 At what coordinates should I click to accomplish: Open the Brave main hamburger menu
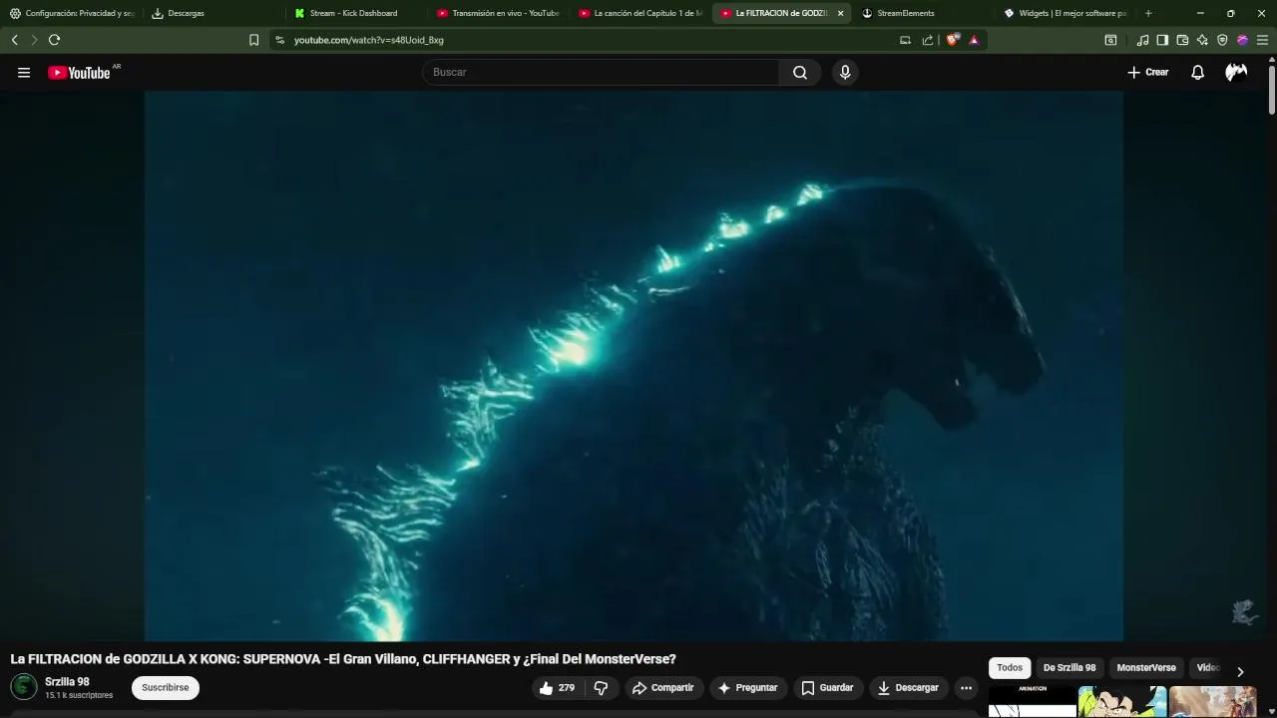click(1262, 40)
